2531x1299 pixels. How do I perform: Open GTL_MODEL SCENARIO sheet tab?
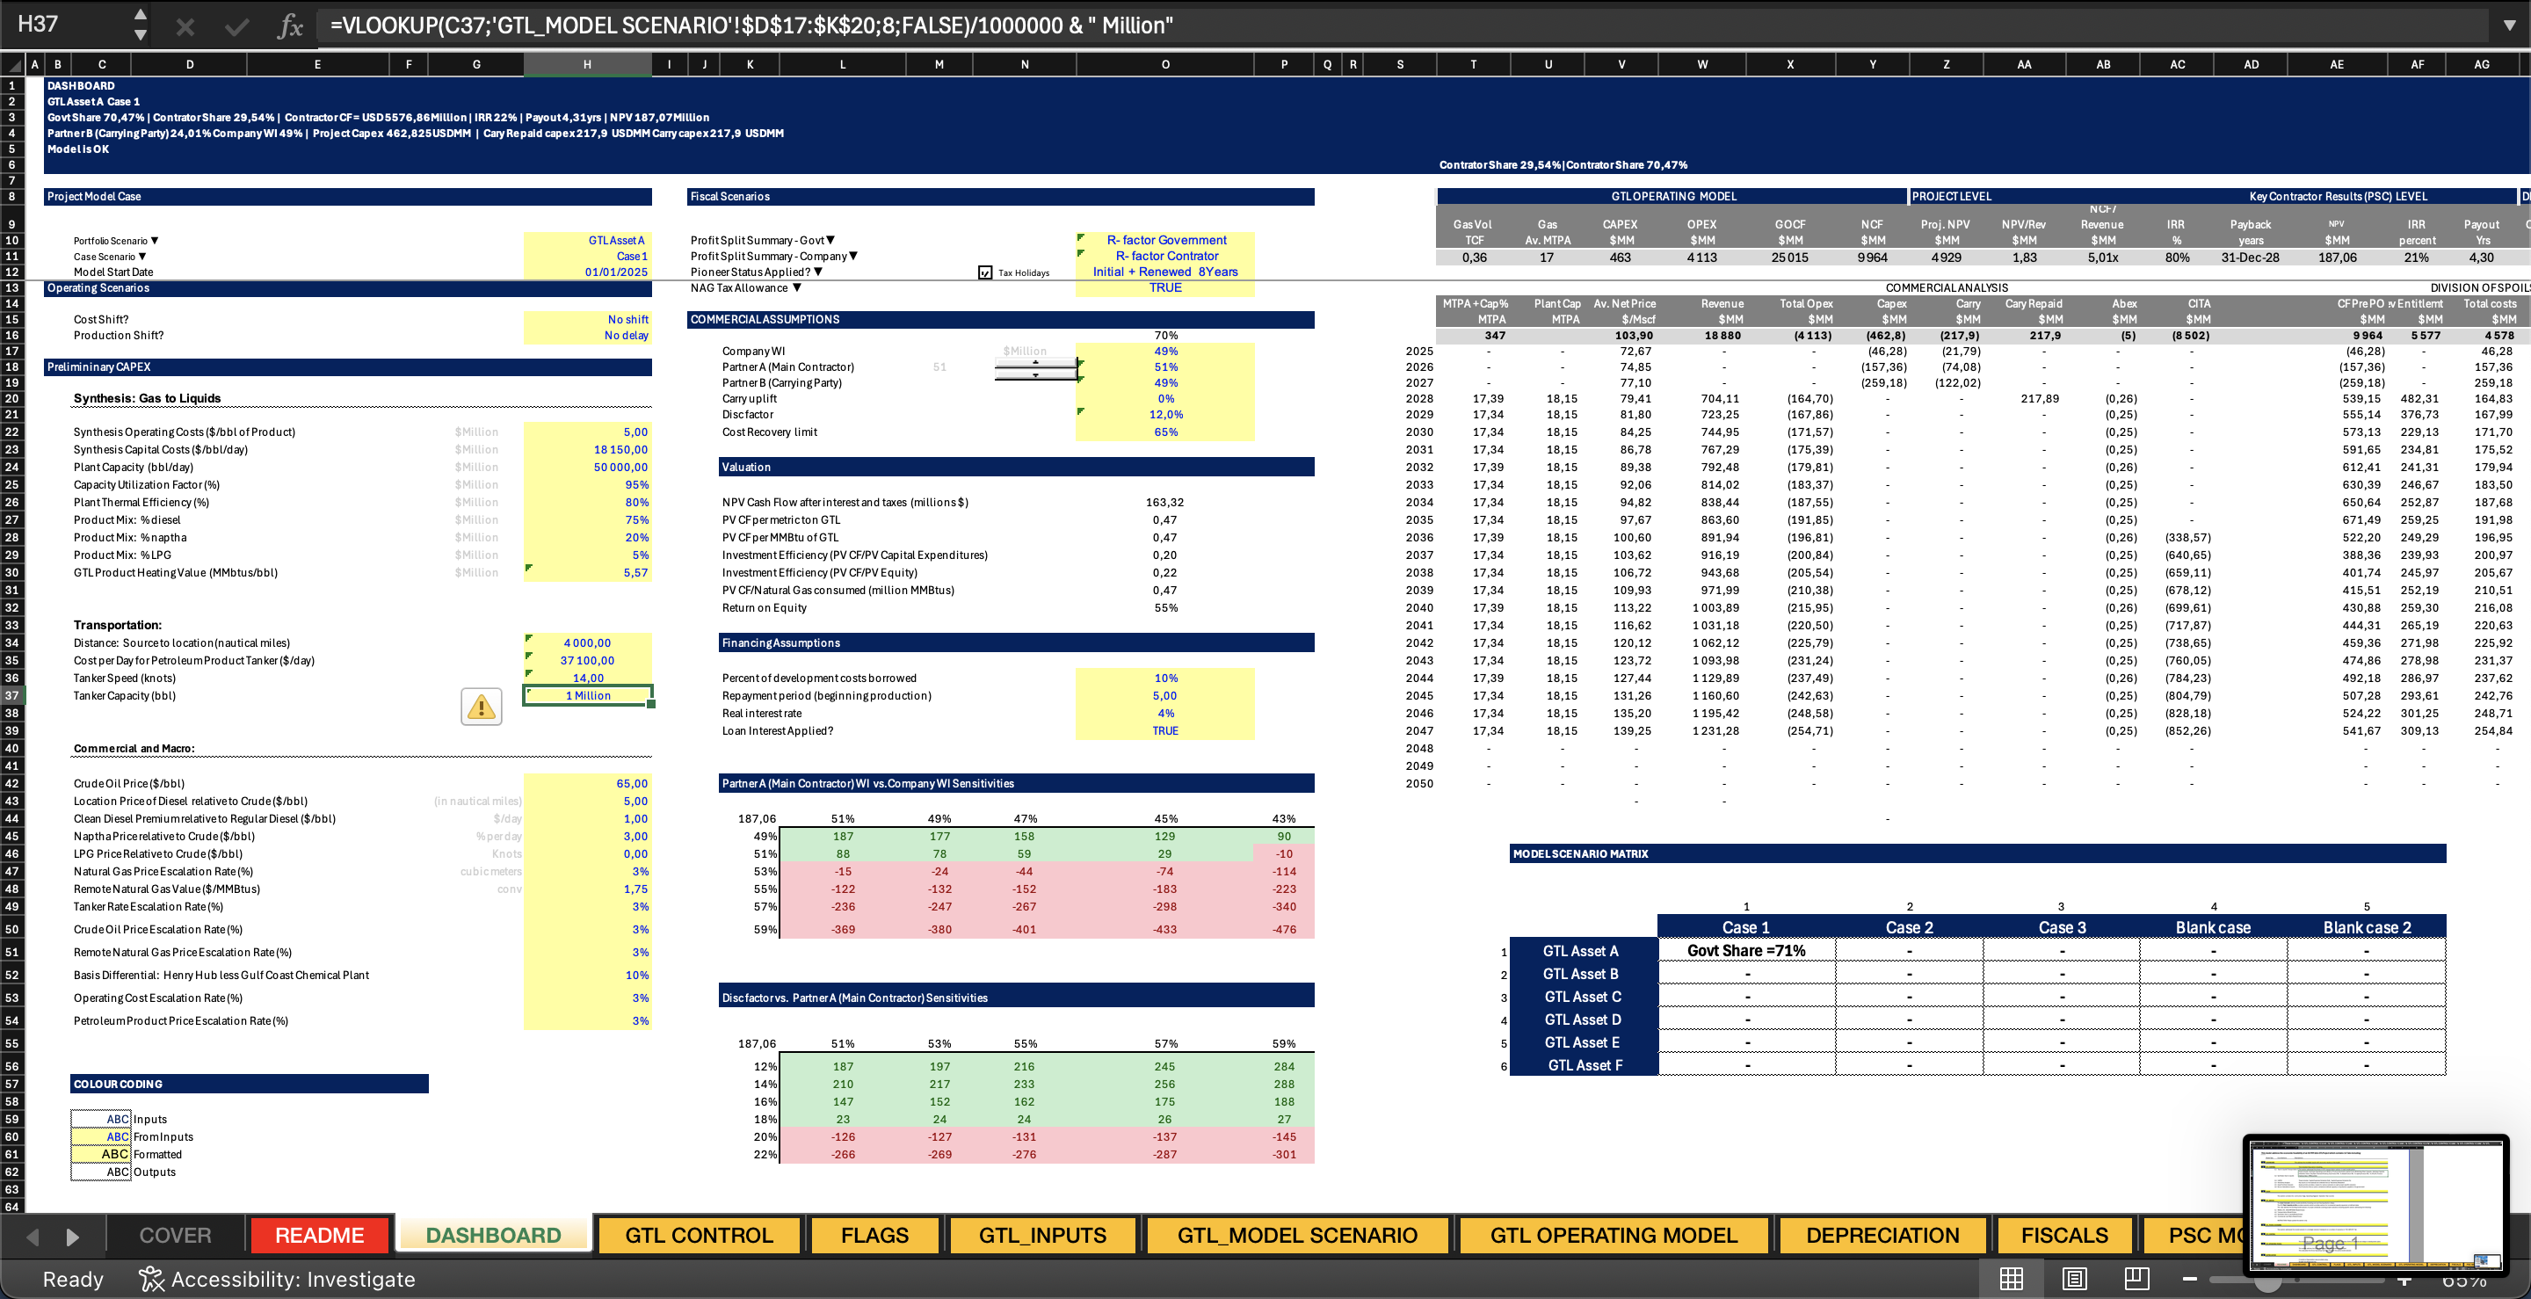click(1297, 1235)
